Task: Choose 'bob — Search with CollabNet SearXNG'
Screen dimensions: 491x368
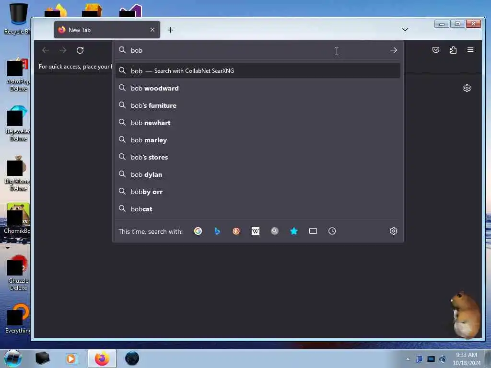Action: click(257, 71)
